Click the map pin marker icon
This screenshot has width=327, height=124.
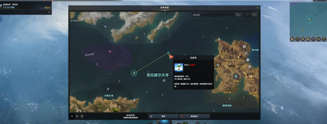[82, 116]
